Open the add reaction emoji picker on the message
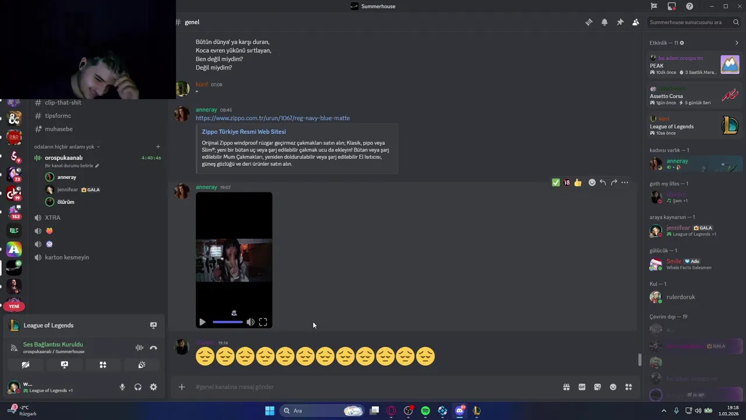 click(592, 183)
